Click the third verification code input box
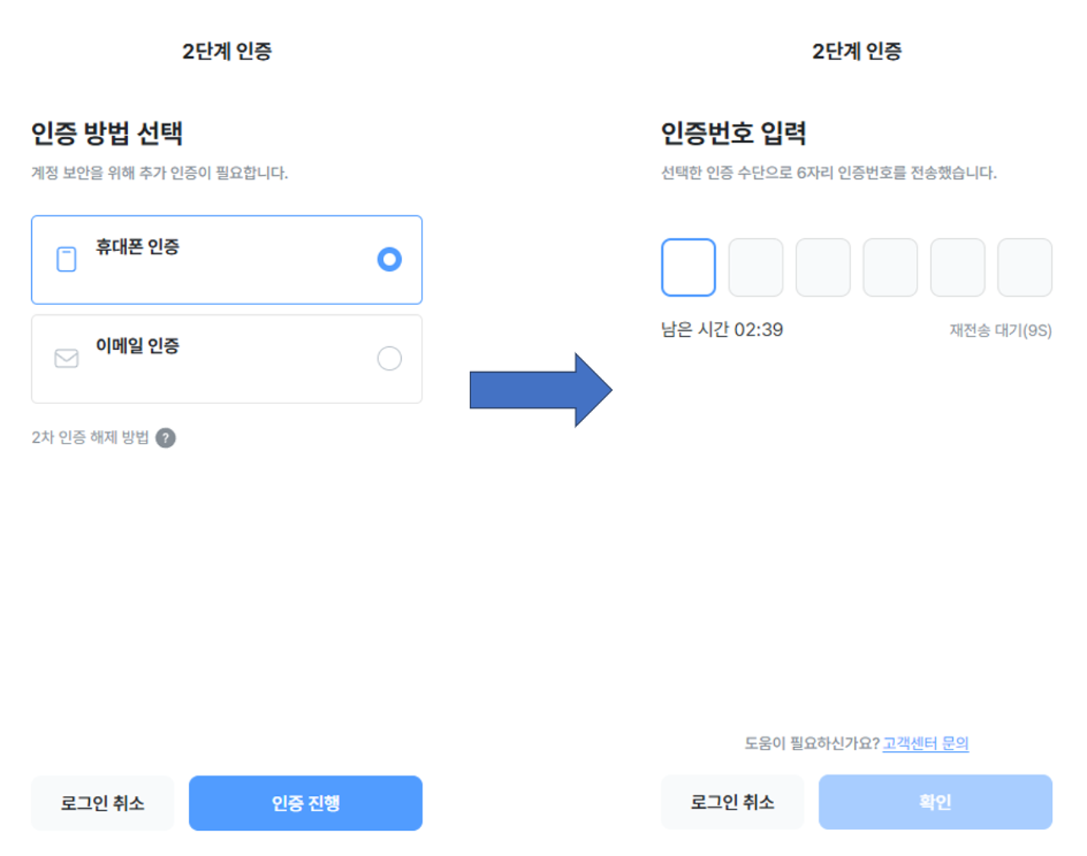 click(823, 267)
